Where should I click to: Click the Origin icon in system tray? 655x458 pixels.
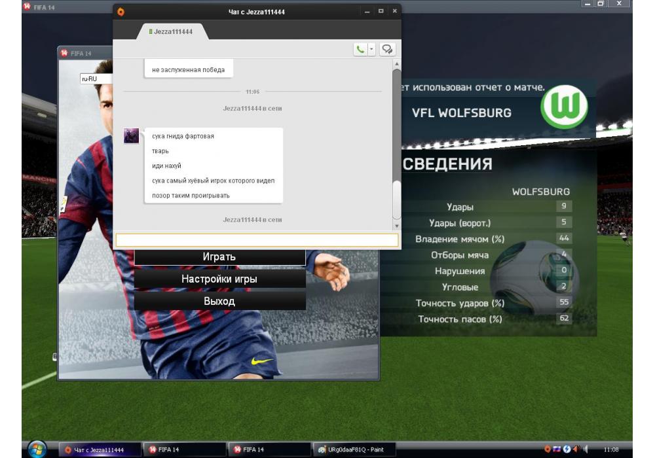(548, 449)
